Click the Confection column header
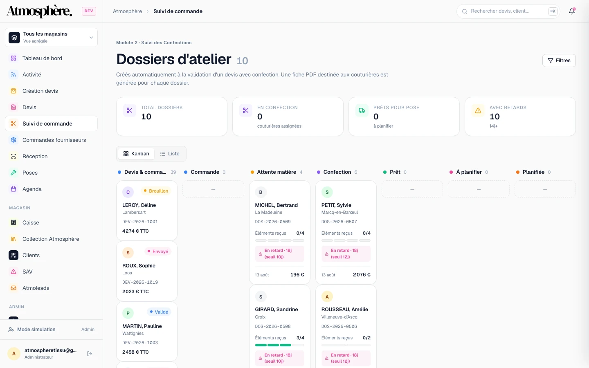Image resolution: width=589 pixels, height=368 pixels. click(x=337, y=172)
